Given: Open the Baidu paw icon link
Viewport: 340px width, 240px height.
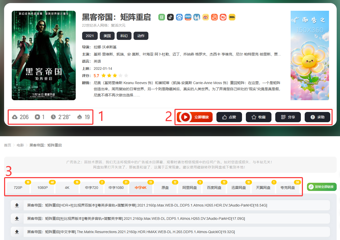Looking at the screenshot, I should coord(179,17).
